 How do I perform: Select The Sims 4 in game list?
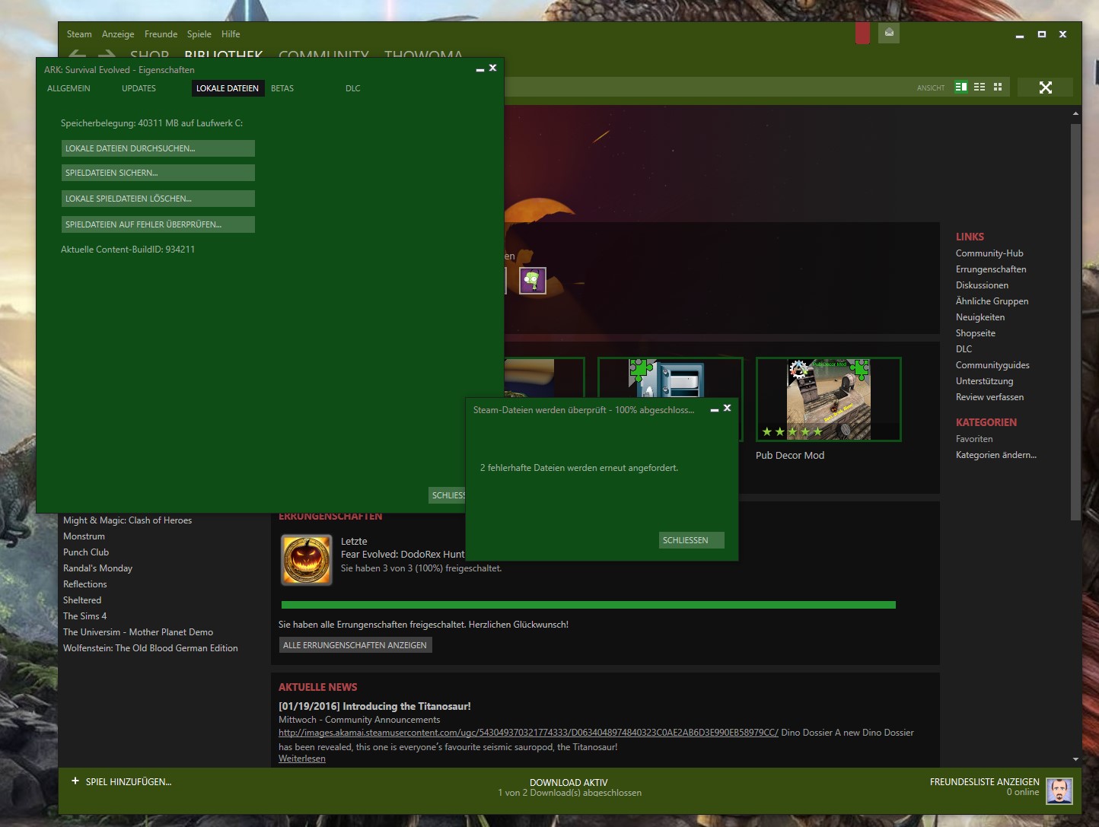pyautogui.click(x=84, y=616)
